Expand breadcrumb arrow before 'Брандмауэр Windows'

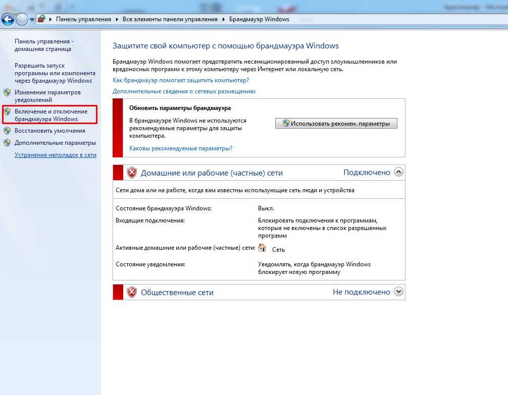(x=224, y=20)
